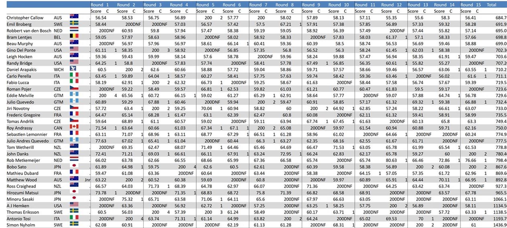Click the 'Jnr' label in Matthew Wood's row
This screenshot has height=228, width=507.
[x=87, y=180]
